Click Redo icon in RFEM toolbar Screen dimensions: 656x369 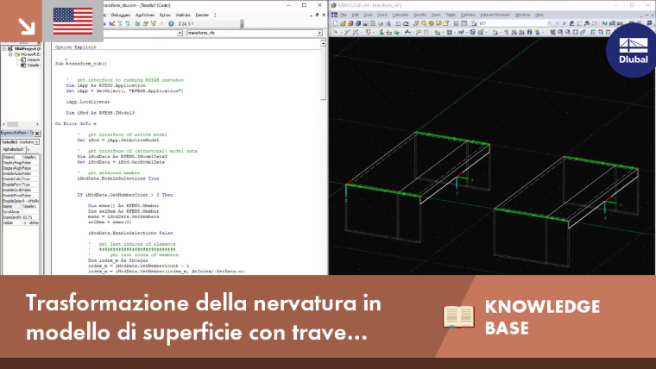pyautogui.click(x=406, y=23)
